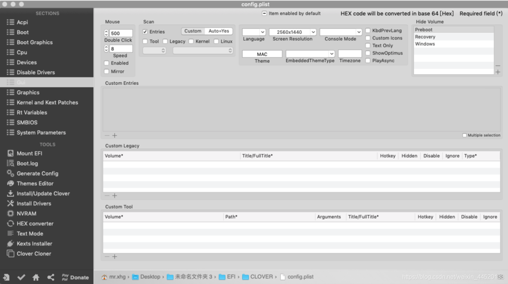This screenshot has height=284, width=508.
Task: Add a Custom Tool row with plus
Action: (x=115, y=257)
